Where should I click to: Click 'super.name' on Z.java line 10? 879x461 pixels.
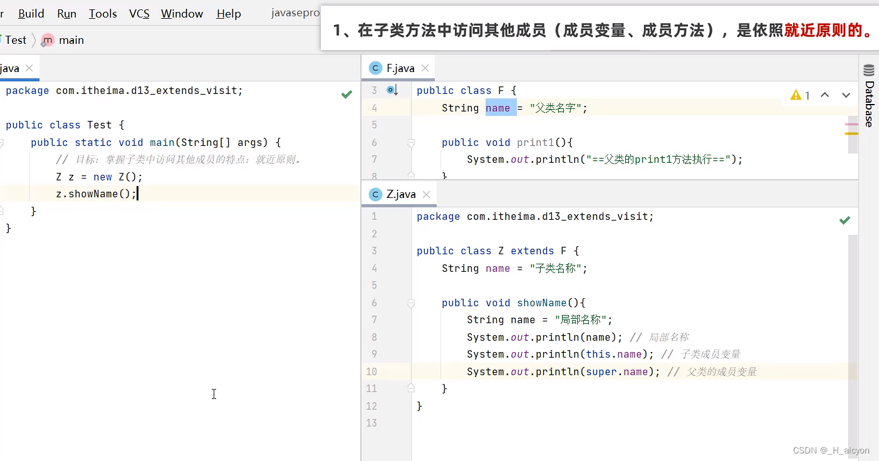pos(616,371)
